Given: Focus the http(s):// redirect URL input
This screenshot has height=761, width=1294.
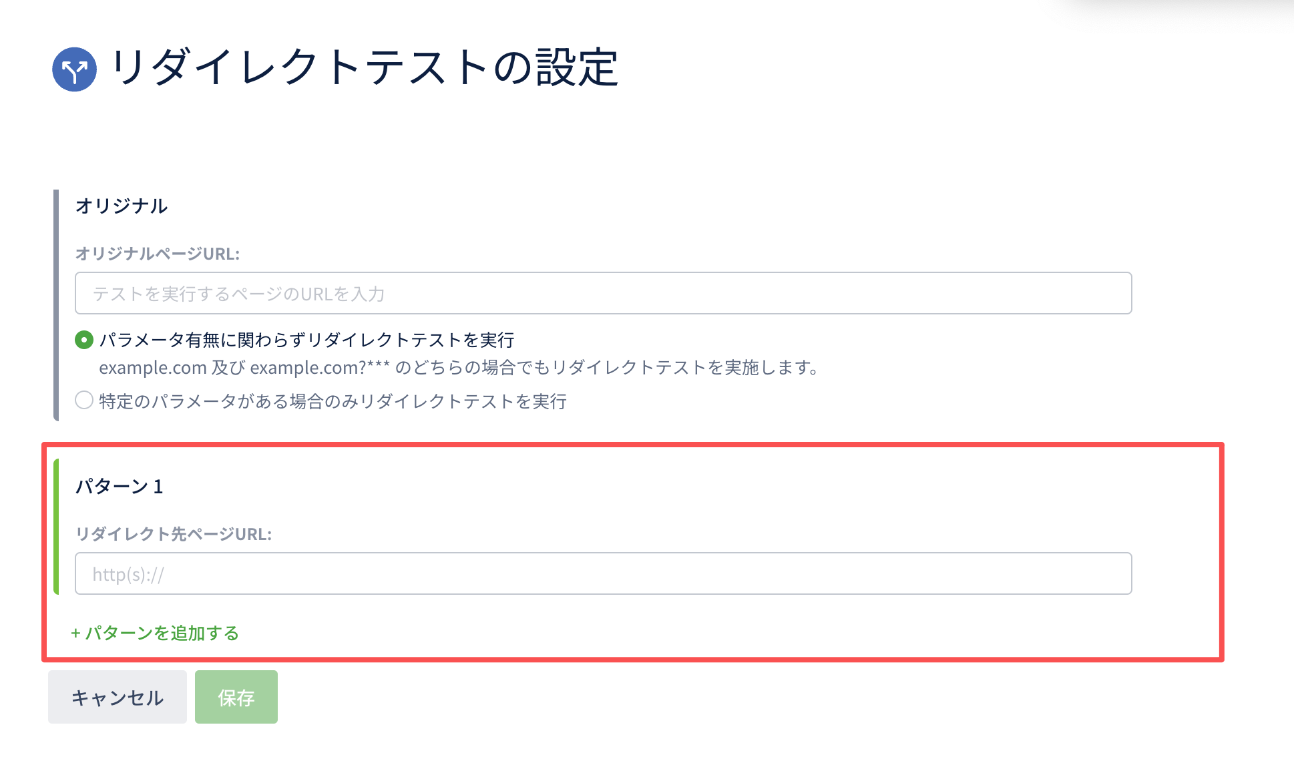Looking at the screenshot, I should (x=603, y=573).
